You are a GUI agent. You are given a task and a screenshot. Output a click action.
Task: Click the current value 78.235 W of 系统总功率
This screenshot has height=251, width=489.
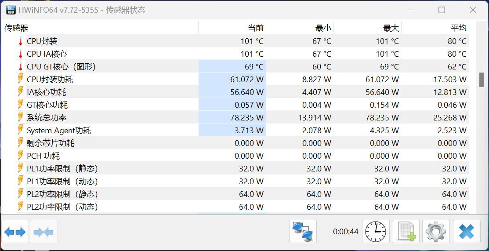pos(247,118)
